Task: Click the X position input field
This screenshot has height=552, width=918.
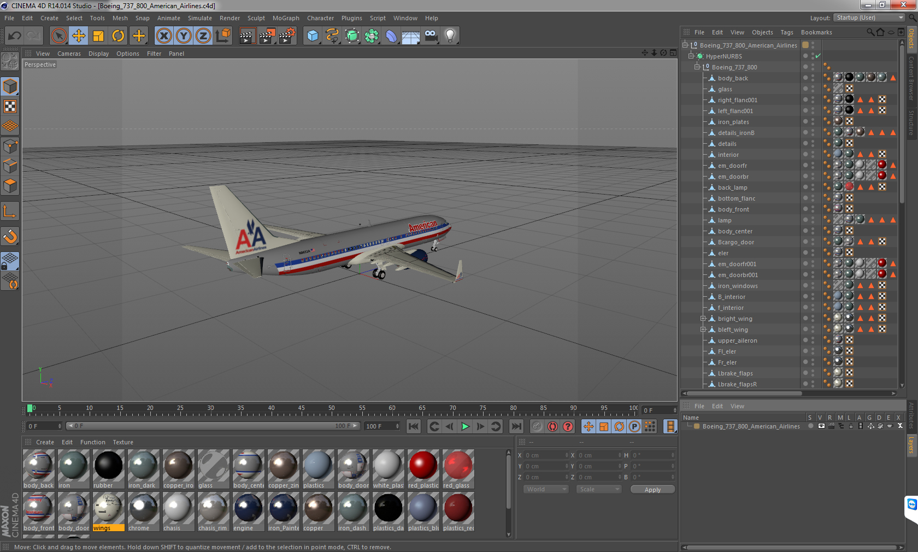Action: [546, 455]
